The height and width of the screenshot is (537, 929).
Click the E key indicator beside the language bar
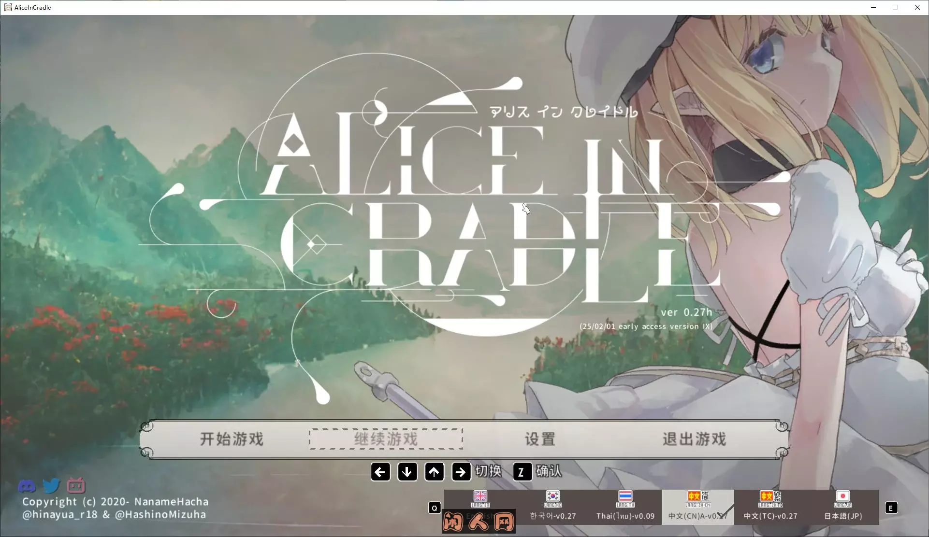coord(892,508)
